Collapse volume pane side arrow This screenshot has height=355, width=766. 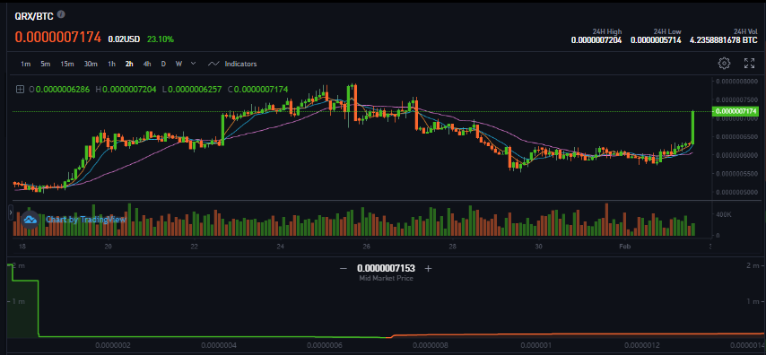[x=11, y=212]
